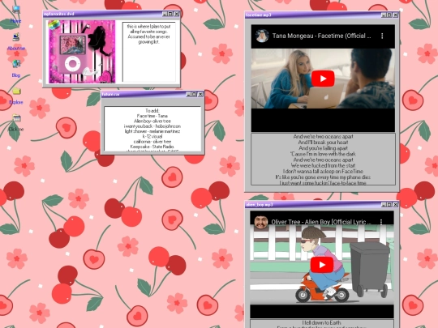Minimize the alien_boy.mp3 window

coord(384,204)
